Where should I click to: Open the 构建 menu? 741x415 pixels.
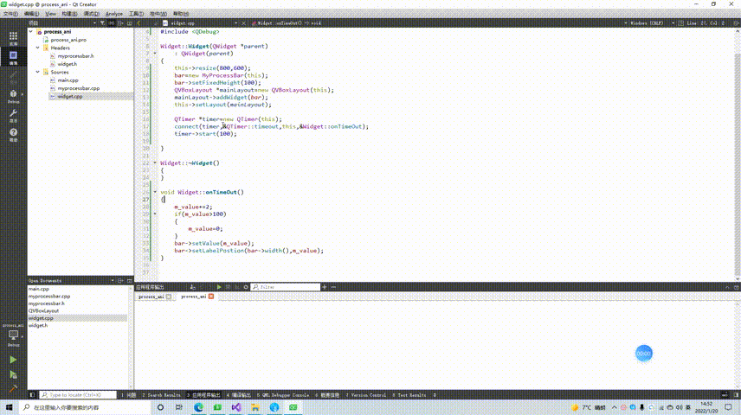(69, 14)
